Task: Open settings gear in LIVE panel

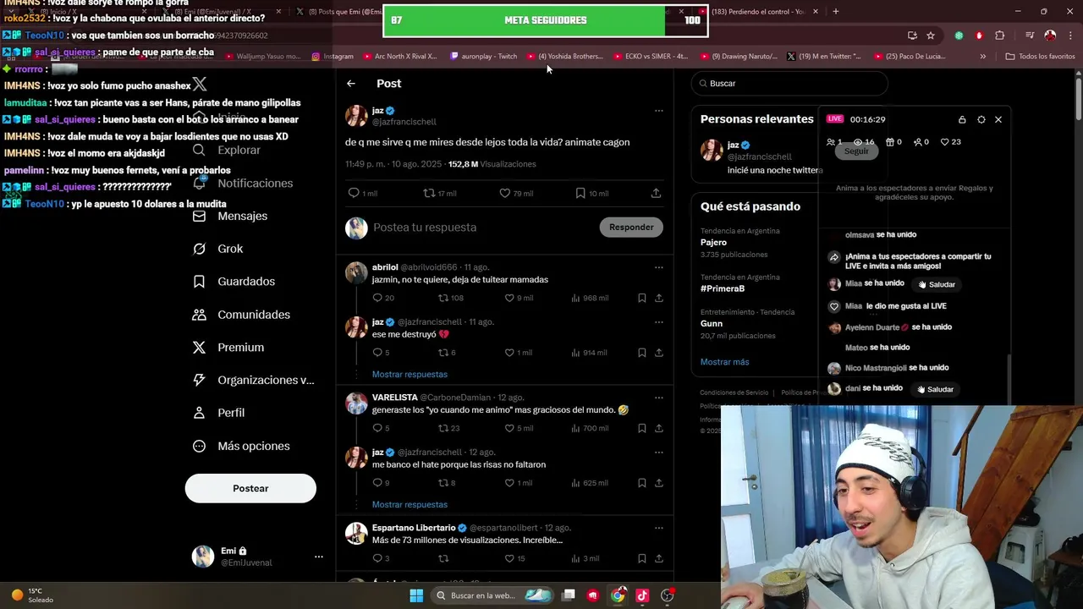Action: pos(981,119)
